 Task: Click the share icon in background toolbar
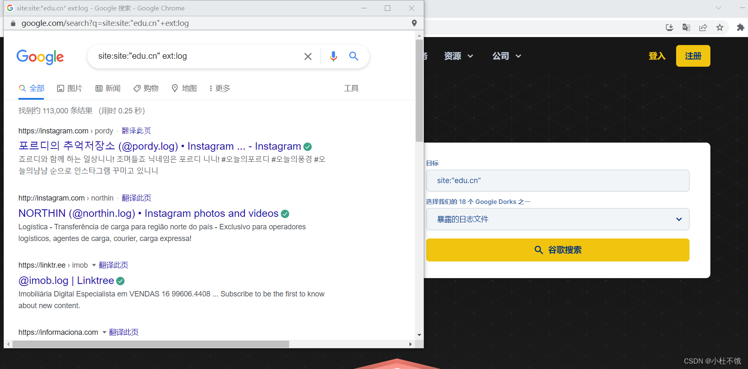point(703,28)
